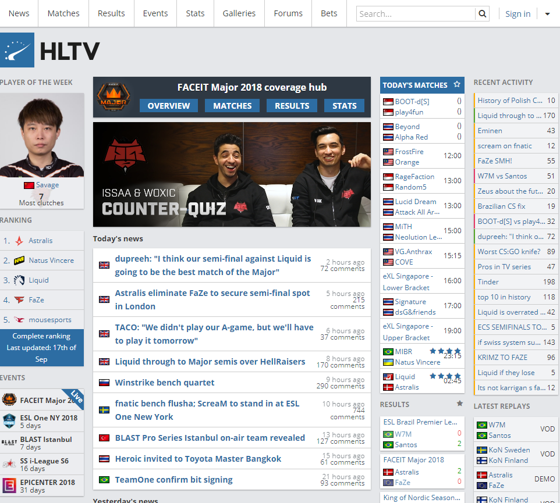Screen dimensions: 560x503
Task: Open the Major hub RESULTS button
Action: (292, 106)
